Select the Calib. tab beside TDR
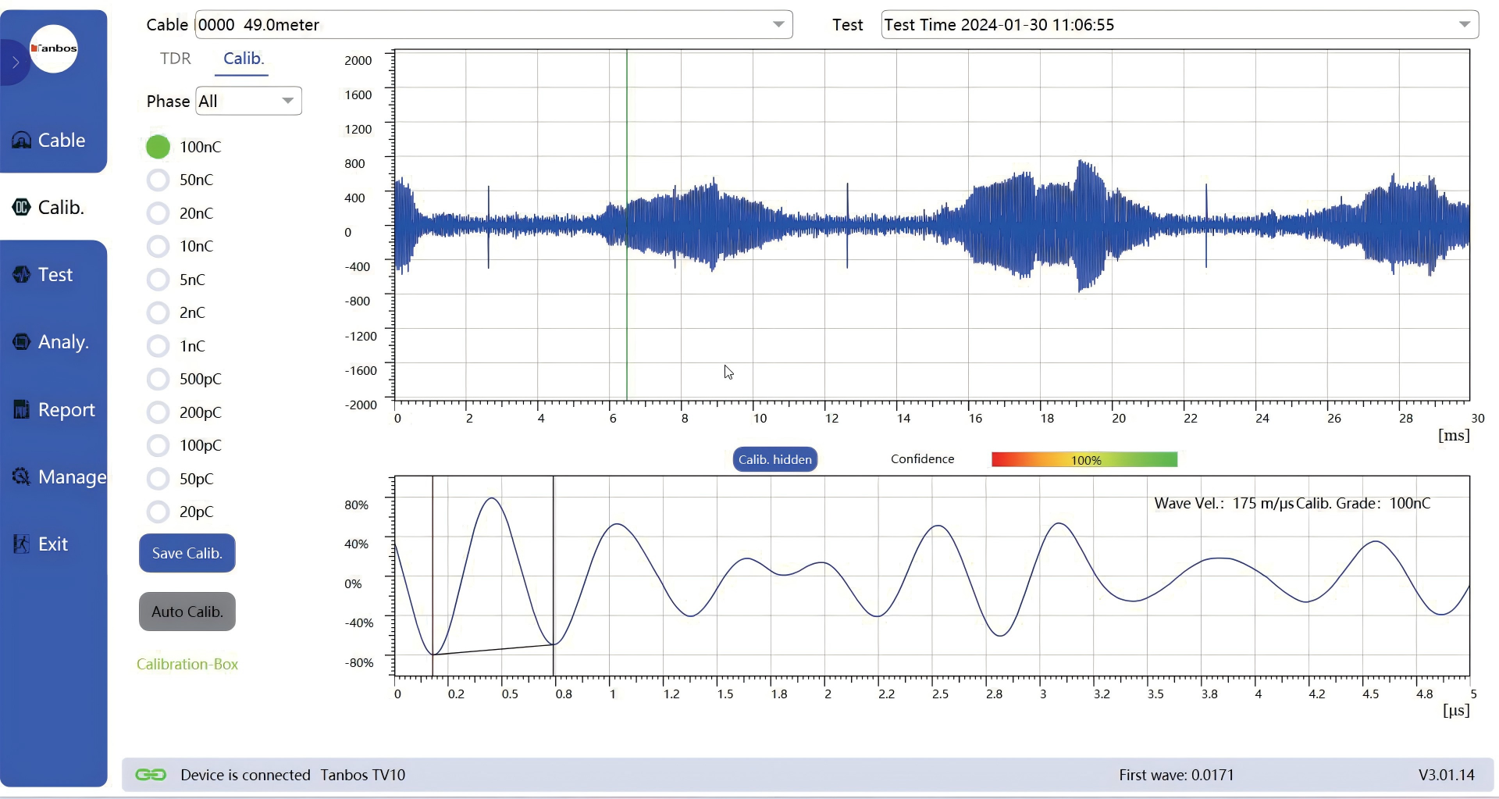Screen dimensions: 1499x799 [244, 59]
